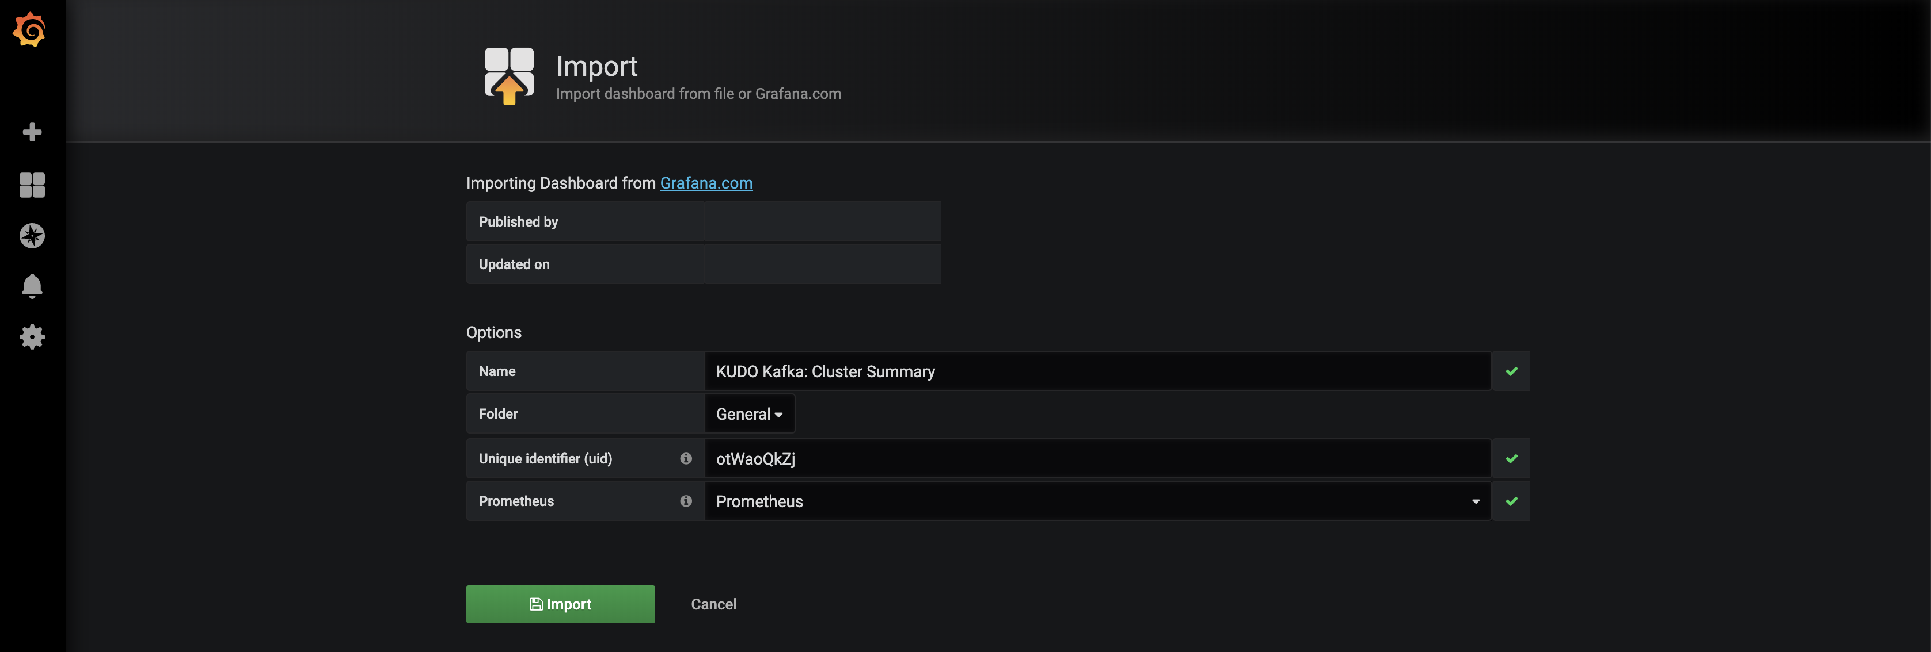Click the Import page header icon
Screen dimensions: 1931x652
(x=509, y=75)
